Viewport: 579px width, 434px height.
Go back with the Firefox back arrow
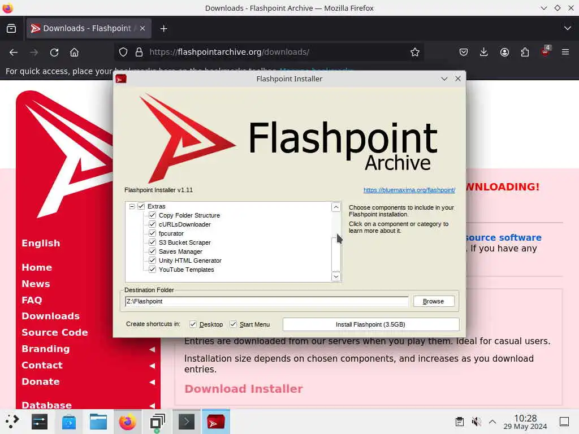coord(14,53)
